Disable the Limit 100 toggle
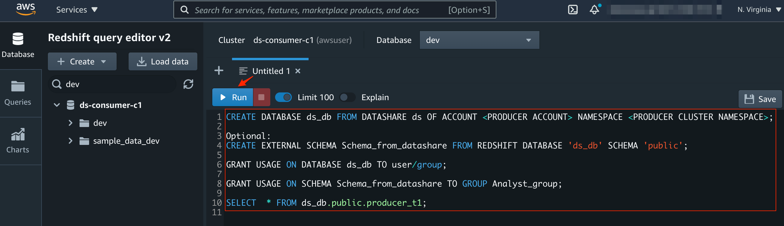Screen dimensions: 784x226 (x=283, y=97)
